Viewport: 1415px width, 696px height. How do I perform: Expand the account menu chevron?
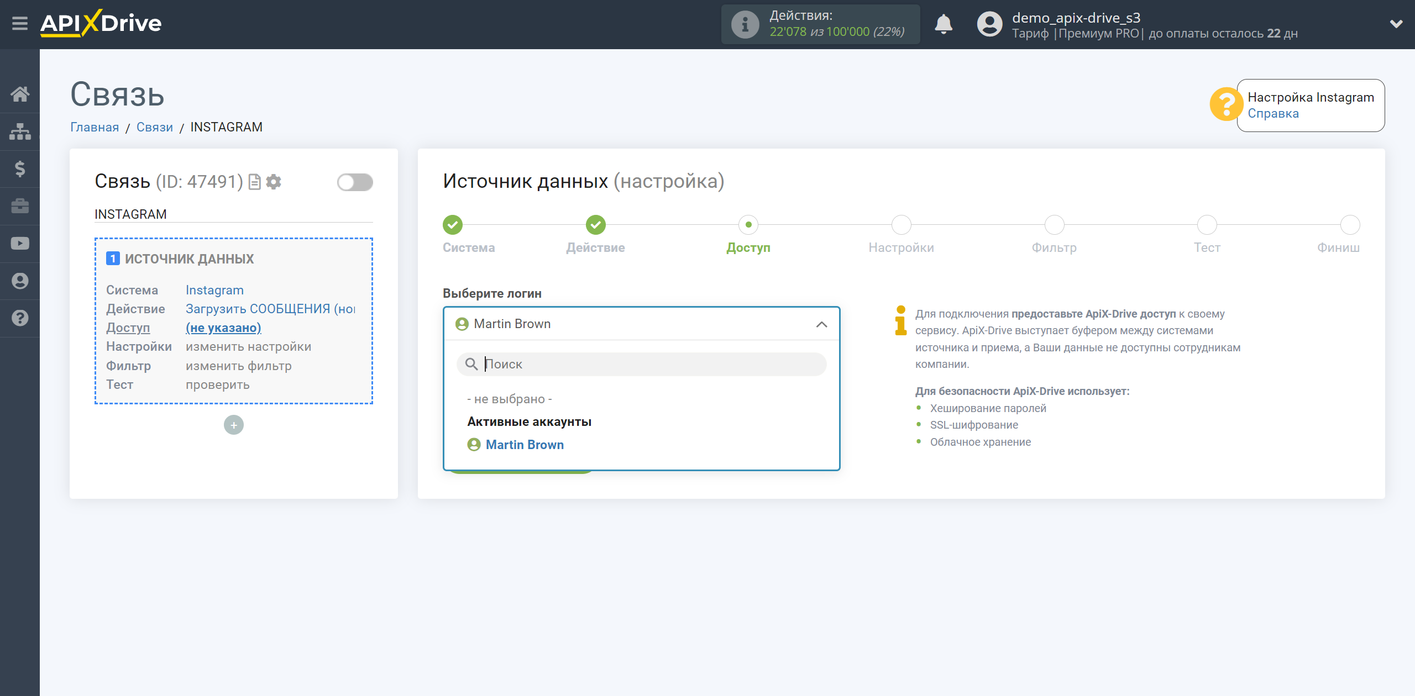click(1396, 24)
